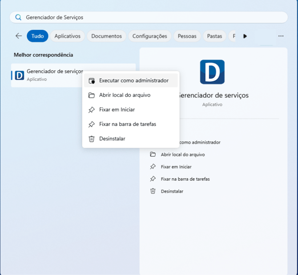The width and height of the screenshot is (298, 275).
Task: Click the pin icon beside preview pane Fixar em Iniciar
Action: [x=153, y=167]
